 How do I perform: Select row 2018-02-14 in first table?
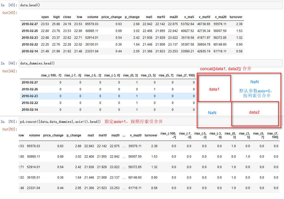point(132,51)
